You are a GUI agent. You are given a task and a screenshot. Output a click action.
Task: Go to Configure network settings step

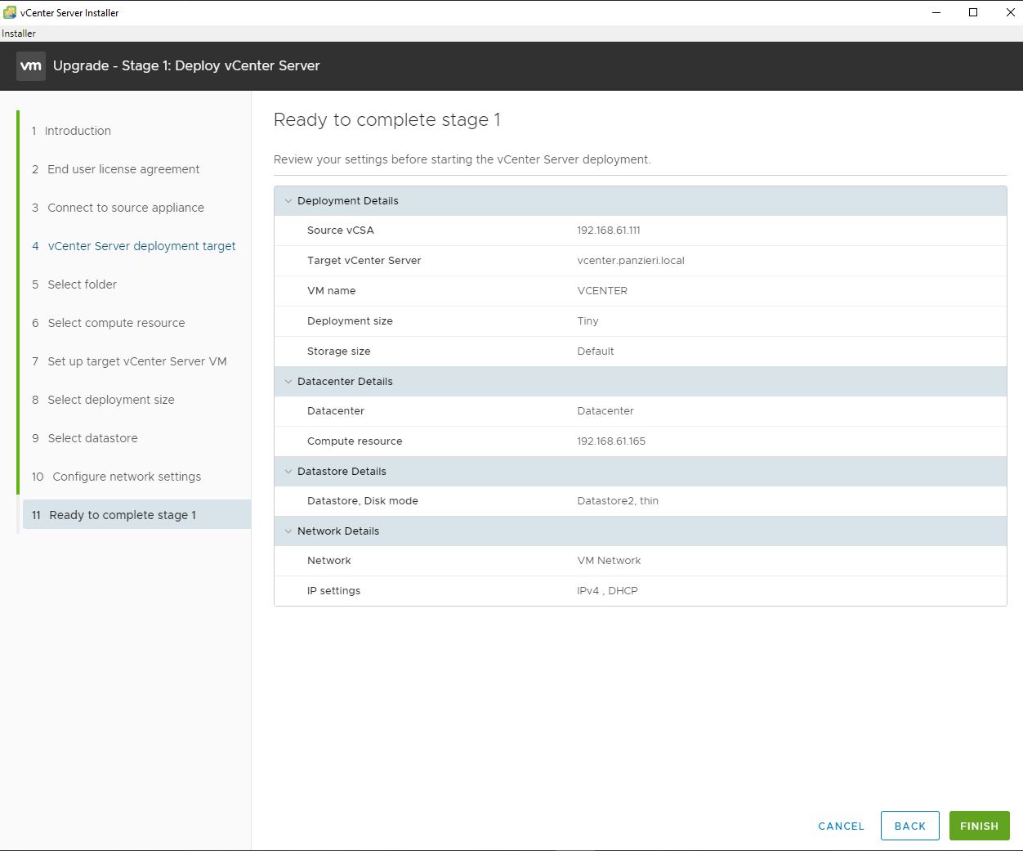[x=116, y=477]
